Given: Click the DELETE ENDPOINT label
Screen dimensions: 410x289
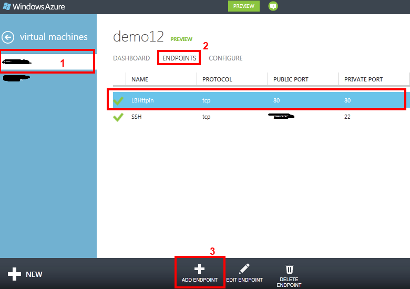Looking at the screenshot, I should tap(289, 282).
